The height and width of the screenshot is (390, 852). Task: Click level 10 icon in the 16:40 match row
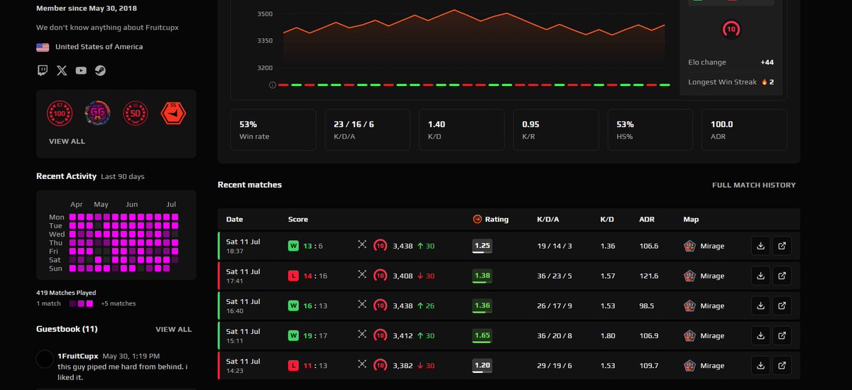pyautogui.click(x=381, y=305)
